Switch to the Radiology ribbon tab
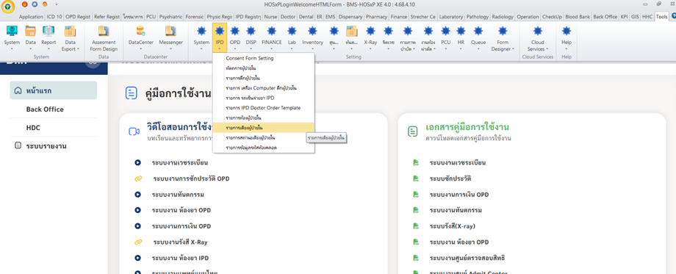Viewport: 676px width, 274px height. (x=503, y=17)
